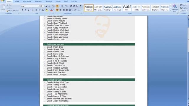Image resolution: width=189 pixels, height=106 pixels.
Task: Open the Review tab
Action: pyautogui.click(x=58, y=2)
